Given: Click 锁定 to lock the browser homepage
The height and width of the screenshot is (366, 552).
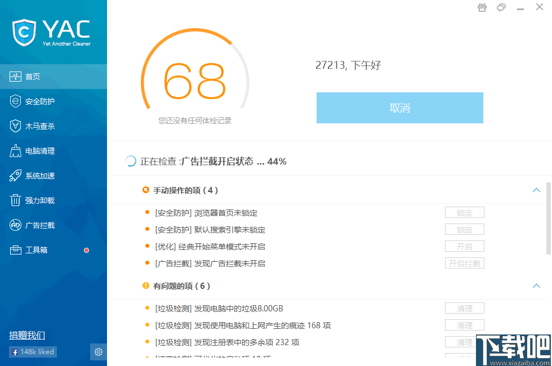Looking at the screenshot, I should click(464, 212).
